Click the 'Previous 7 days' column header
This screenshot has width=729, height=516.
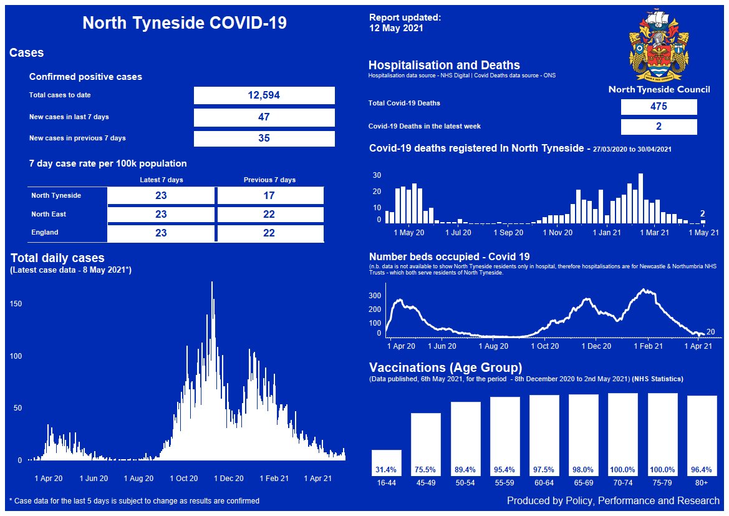point(269,180)
